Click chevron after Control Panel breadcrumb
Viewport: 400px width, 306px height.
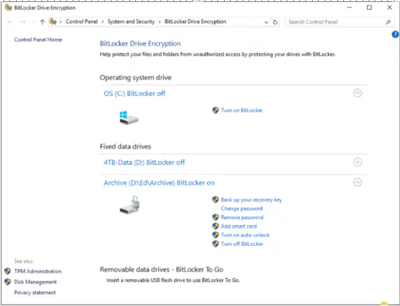coord(103,22)
